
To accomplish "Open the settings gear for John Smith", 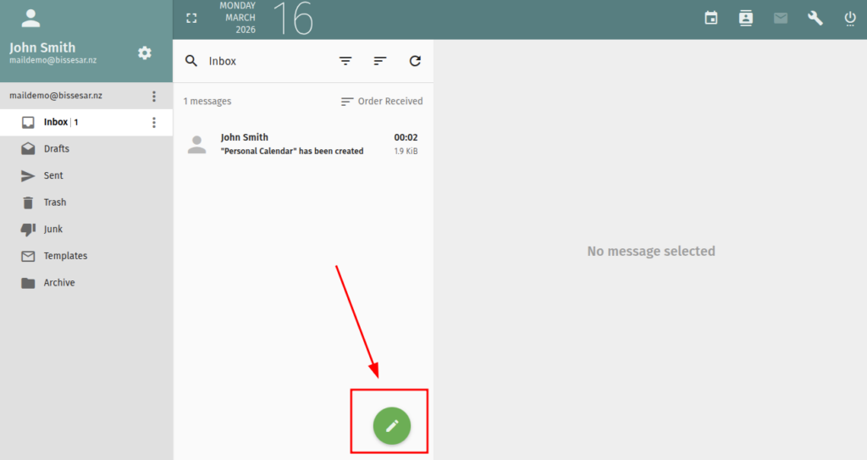I will tap(145, 53).
